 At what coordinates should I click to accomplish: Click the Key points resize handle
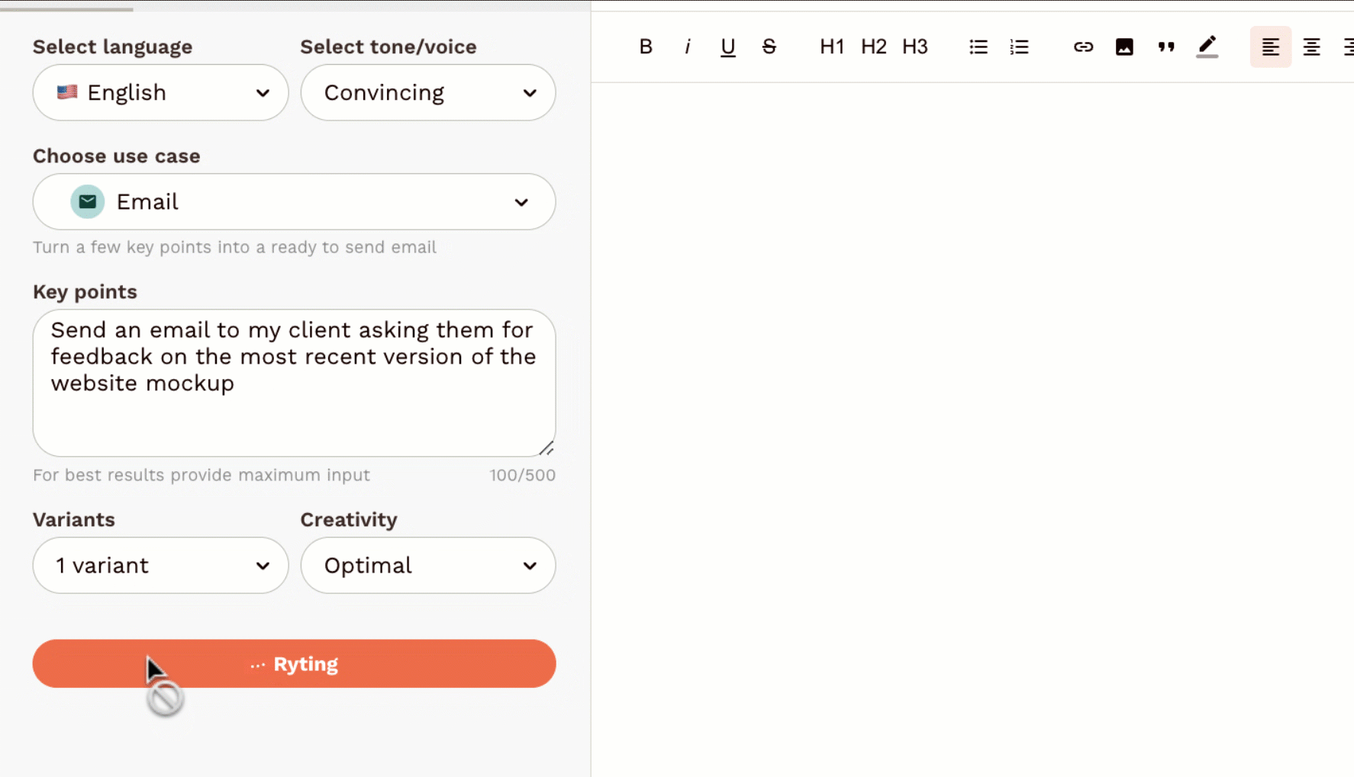coord(547,448)
